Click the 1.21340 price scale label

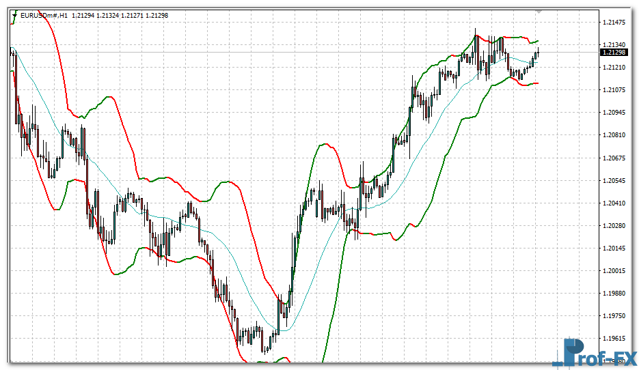[x=615, y=45]
